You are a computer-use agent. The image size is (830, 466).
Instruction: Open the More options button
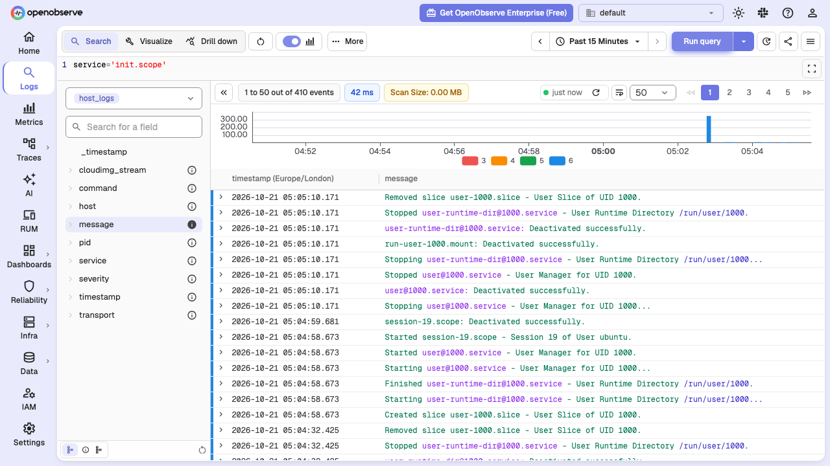coord(348,41)
